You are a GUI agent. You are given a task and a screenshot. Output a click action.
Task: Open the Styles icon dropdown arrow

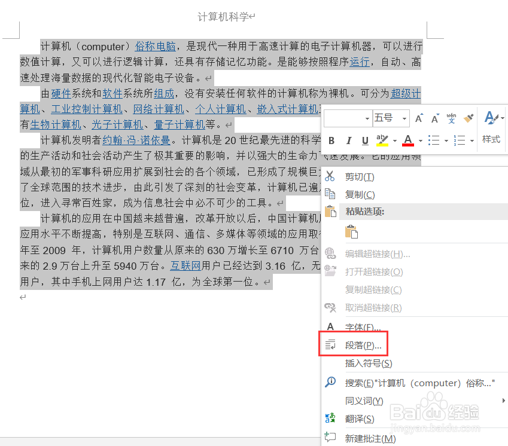tap(502, 118)
